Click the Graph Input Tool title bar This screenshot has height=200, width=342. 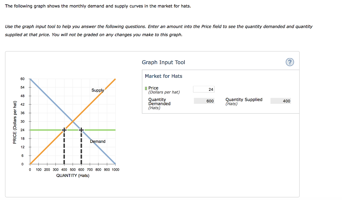coord(164,62)
